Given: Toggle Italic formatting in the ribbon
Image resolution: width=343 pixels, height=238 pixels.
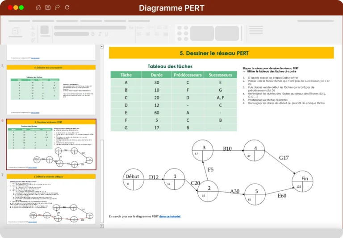Looking at the screenshot, I should point(100,34).
